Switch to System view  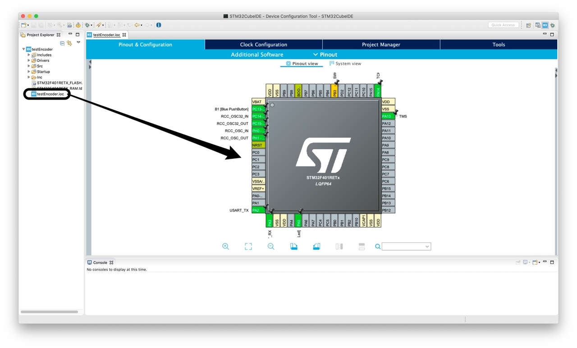click(x=345, y=64)
